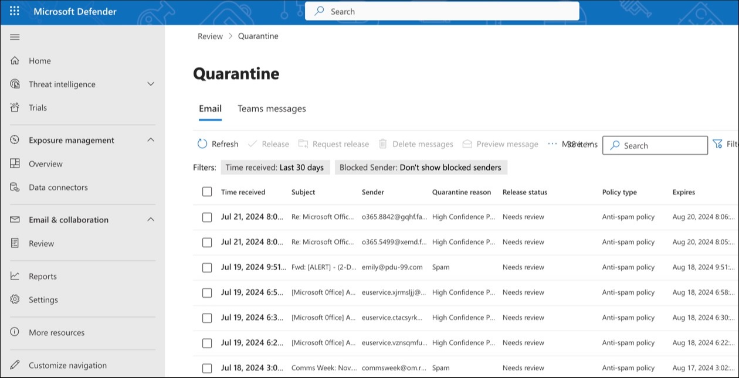This screenshot has height=378, width=739.
Task: Click the hamburger menu to collapse navigation
Action: coord(15,36)
